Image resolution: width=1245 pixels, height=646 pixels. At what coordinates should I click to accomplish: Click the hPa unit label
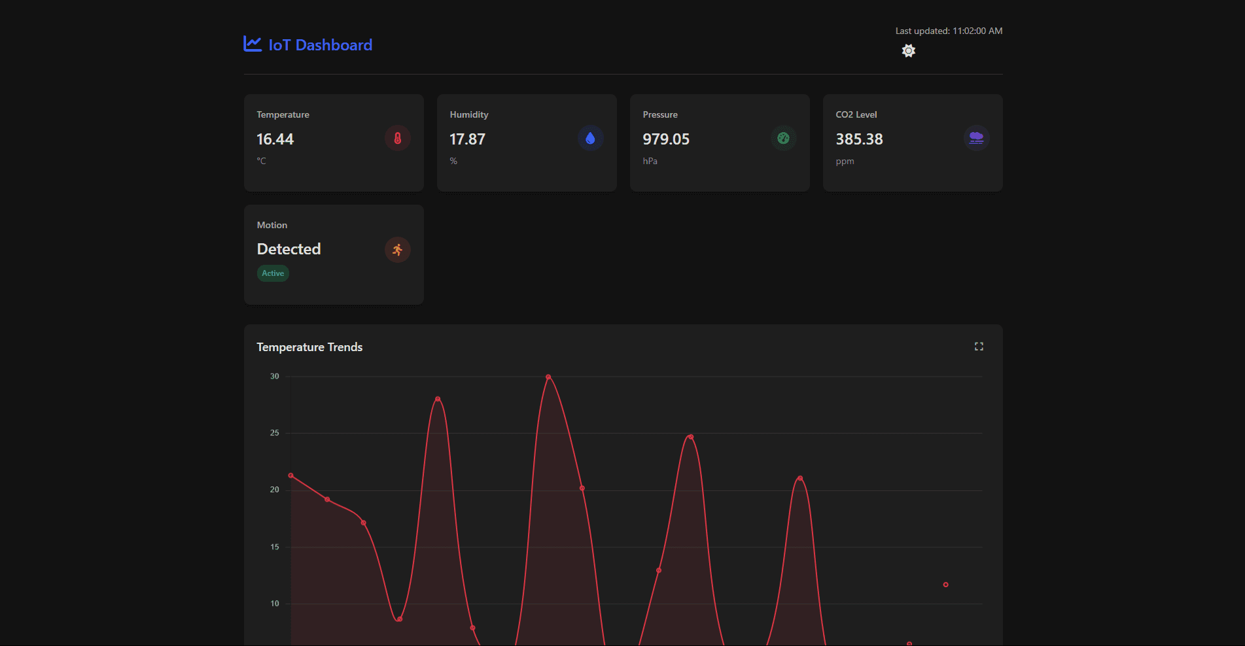[650, 161]
